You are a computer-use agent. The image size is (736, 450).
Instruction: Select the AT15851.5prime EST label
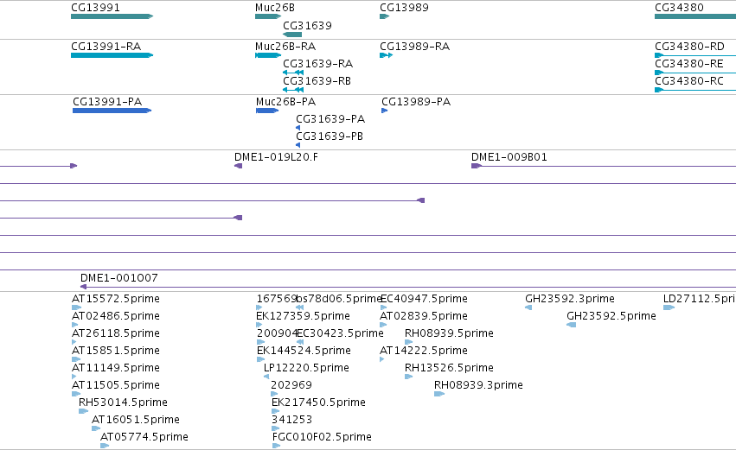click(x=116, y=351)
